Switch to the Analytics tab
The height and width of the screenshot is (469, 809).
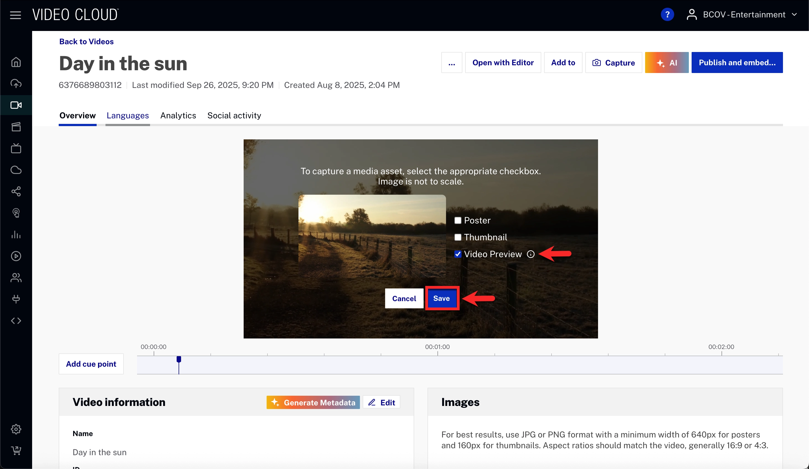[178, 115]
